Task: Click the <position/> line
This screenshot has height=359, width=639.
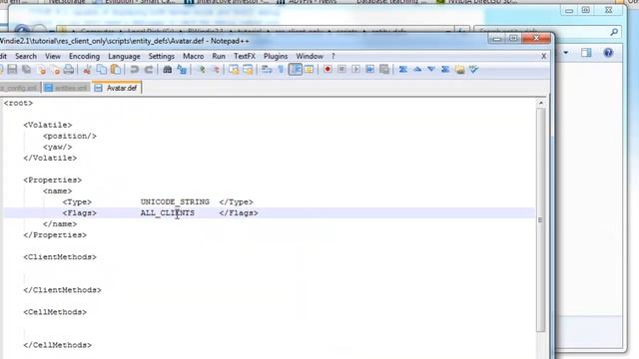Action: 70,136
